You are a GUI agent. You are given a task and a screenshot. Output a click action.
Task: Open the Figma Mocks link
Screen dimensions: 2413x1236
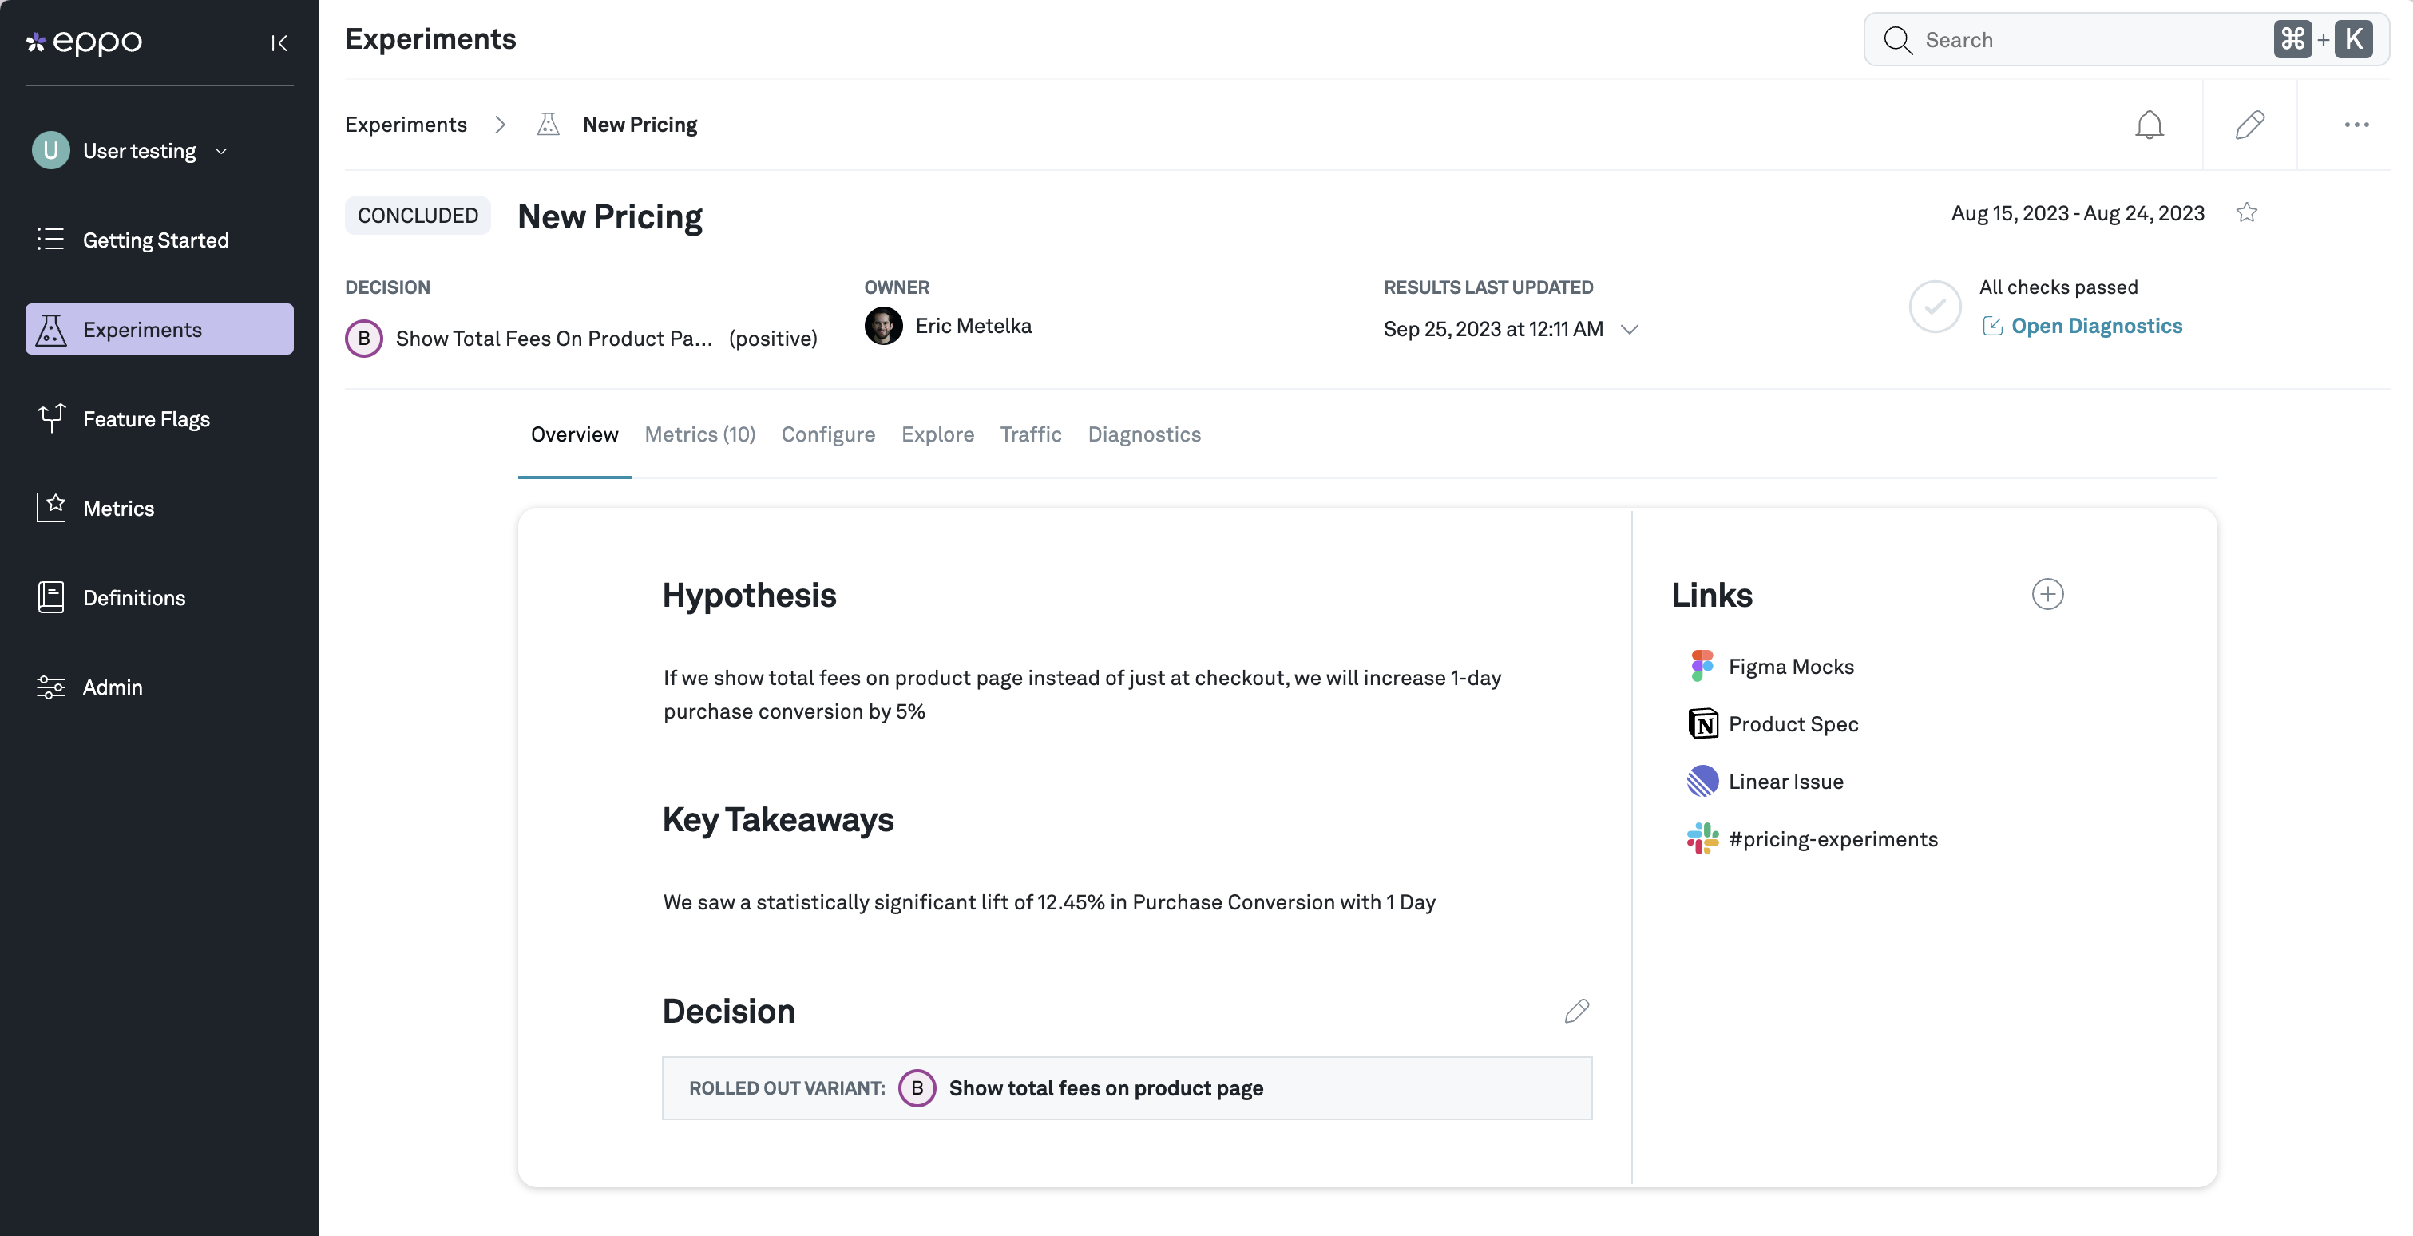[1790, 667]
